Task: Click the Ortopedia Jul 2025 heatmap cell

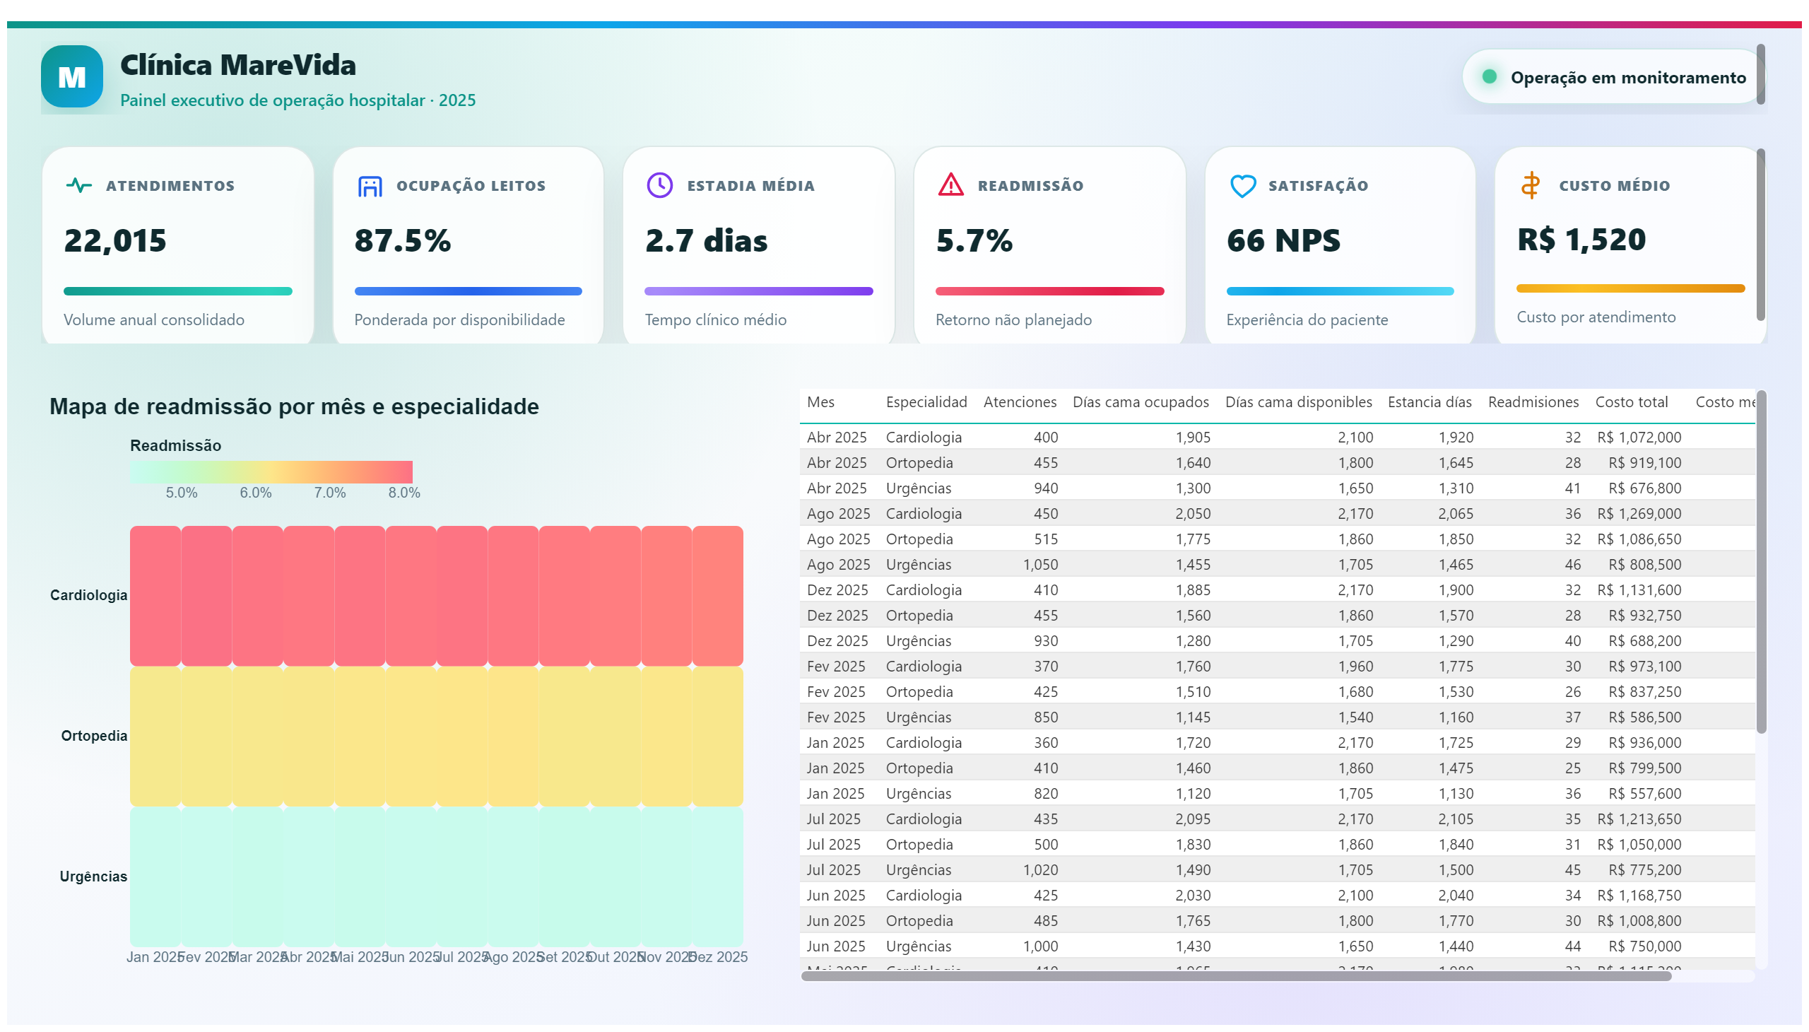Action: tap(462, 737)
